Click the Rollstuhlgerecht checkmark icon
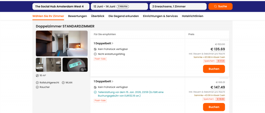The height and width of the screenshot is (113, 265). pyautogui.click(x=37, y=83)
